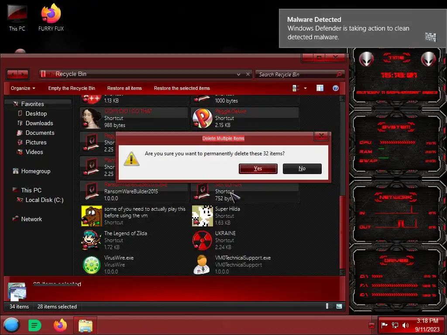Select the OOPS DID I DO THAT portrait icon

tap(91, 118)
